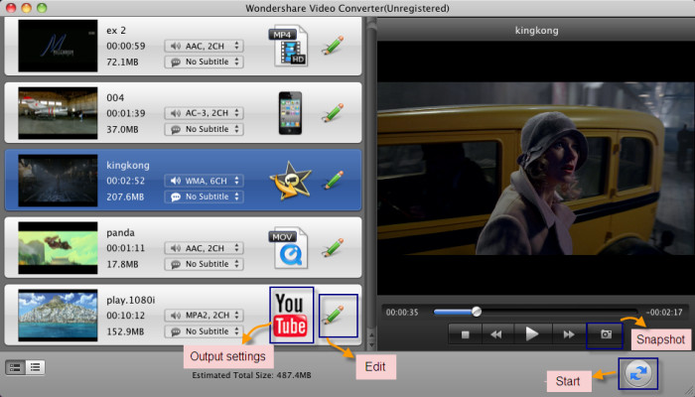Edit the panda video with pencil icon

(x=334, y=248)
